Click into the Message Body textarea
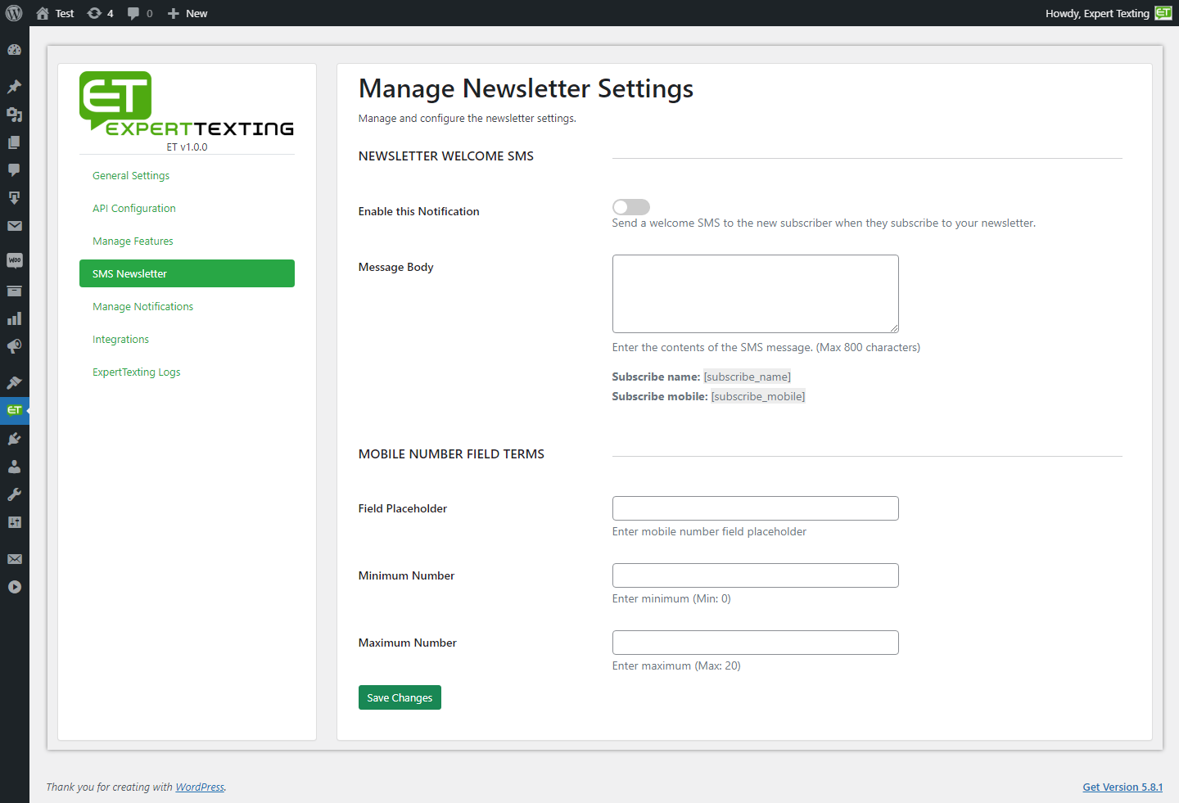The width and height of the screenshot is (1179, 803). 756,294
